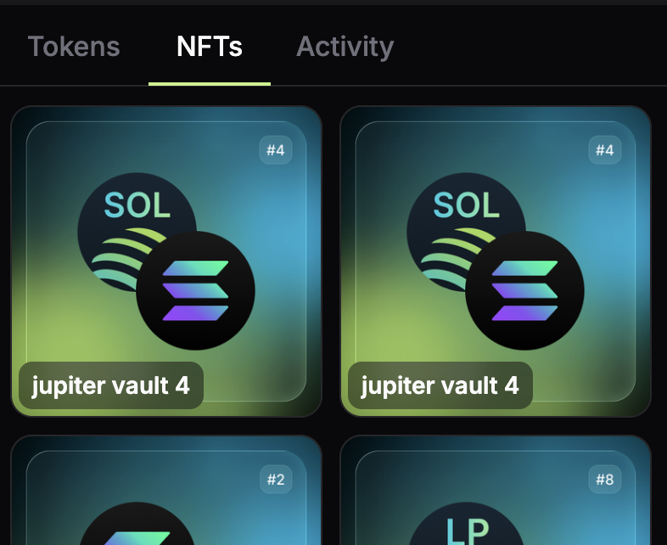The width and height of the screenshot is (667, 545).
Task: Click the Solana logo icon in second card
Action: coord(524,289)
